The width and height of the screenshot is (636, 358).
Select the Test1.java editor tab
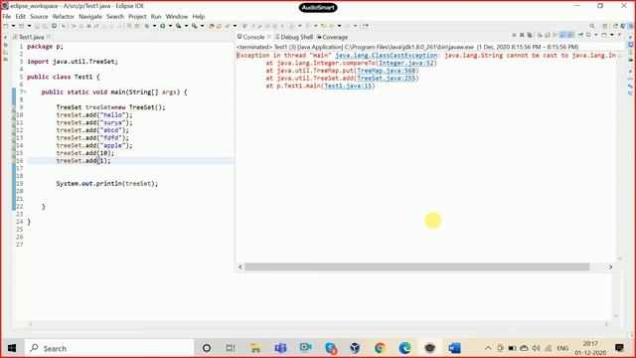[x=31, y=37]
